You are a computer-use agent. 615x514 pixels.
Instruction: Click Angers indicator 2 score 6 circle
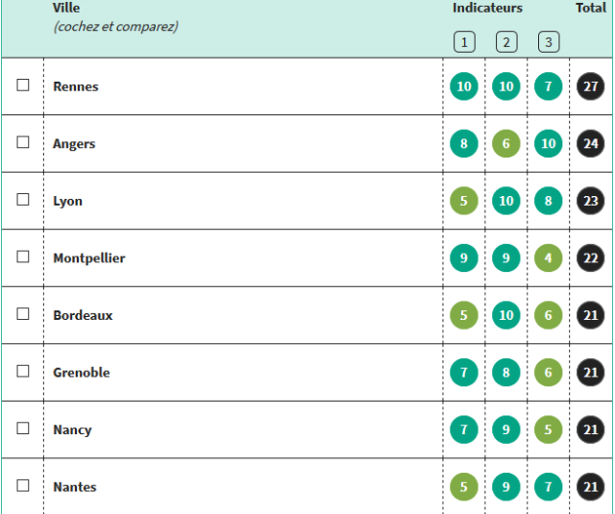click(506, 143)
